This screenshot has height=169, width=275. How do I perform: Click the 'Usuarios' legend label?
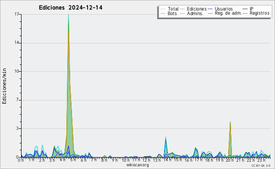point(224,9)
